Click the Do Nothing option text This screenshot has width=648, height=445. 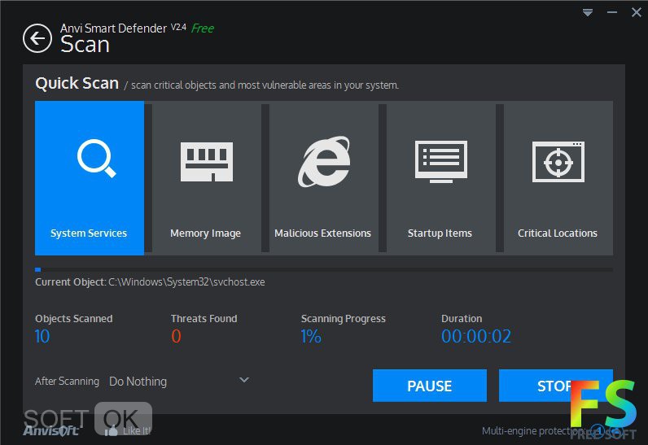[138, 382]
